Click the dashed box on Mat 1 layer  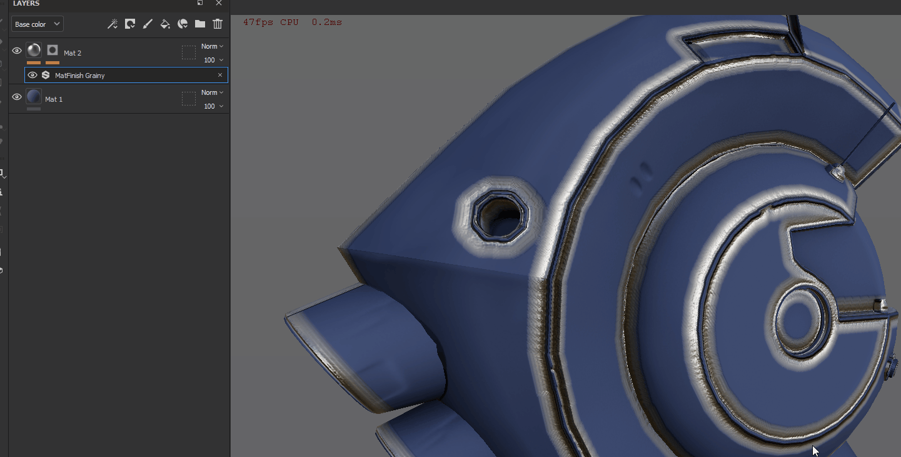(189, 99)
